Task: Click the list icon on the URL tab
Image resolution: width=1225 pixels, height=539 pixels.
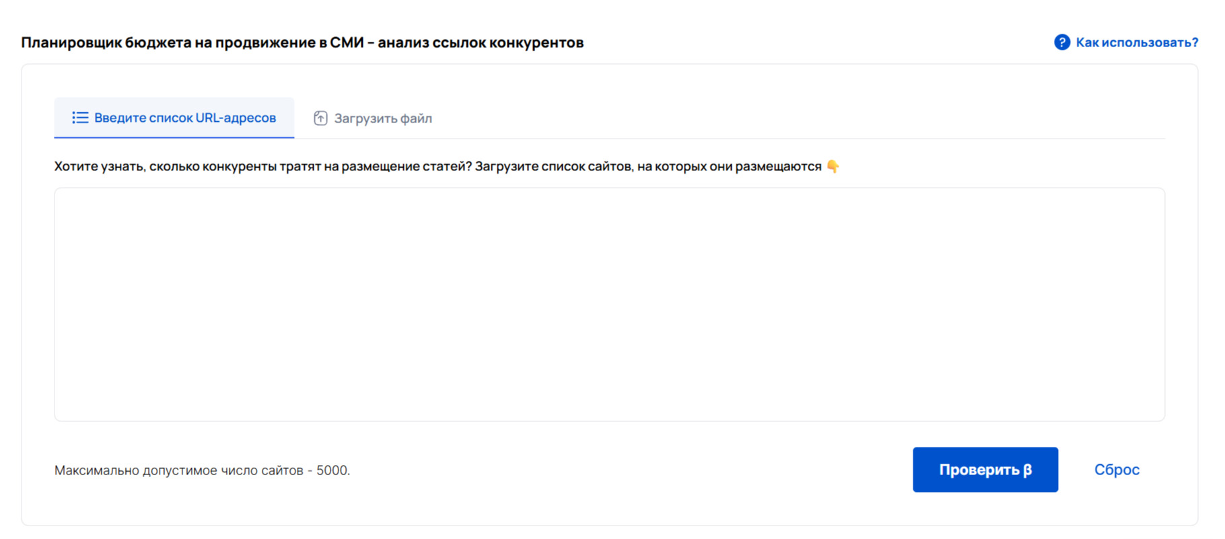Action: coord(80,118)
